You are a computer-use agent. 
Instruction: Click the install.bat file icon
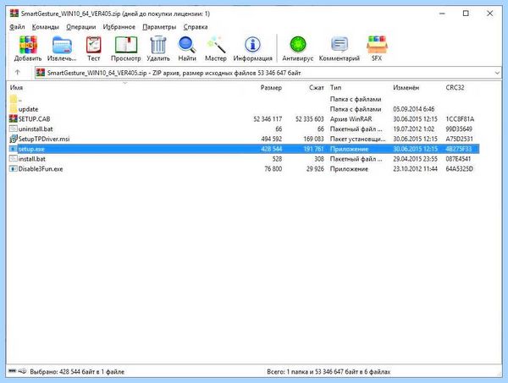[13, 158]
